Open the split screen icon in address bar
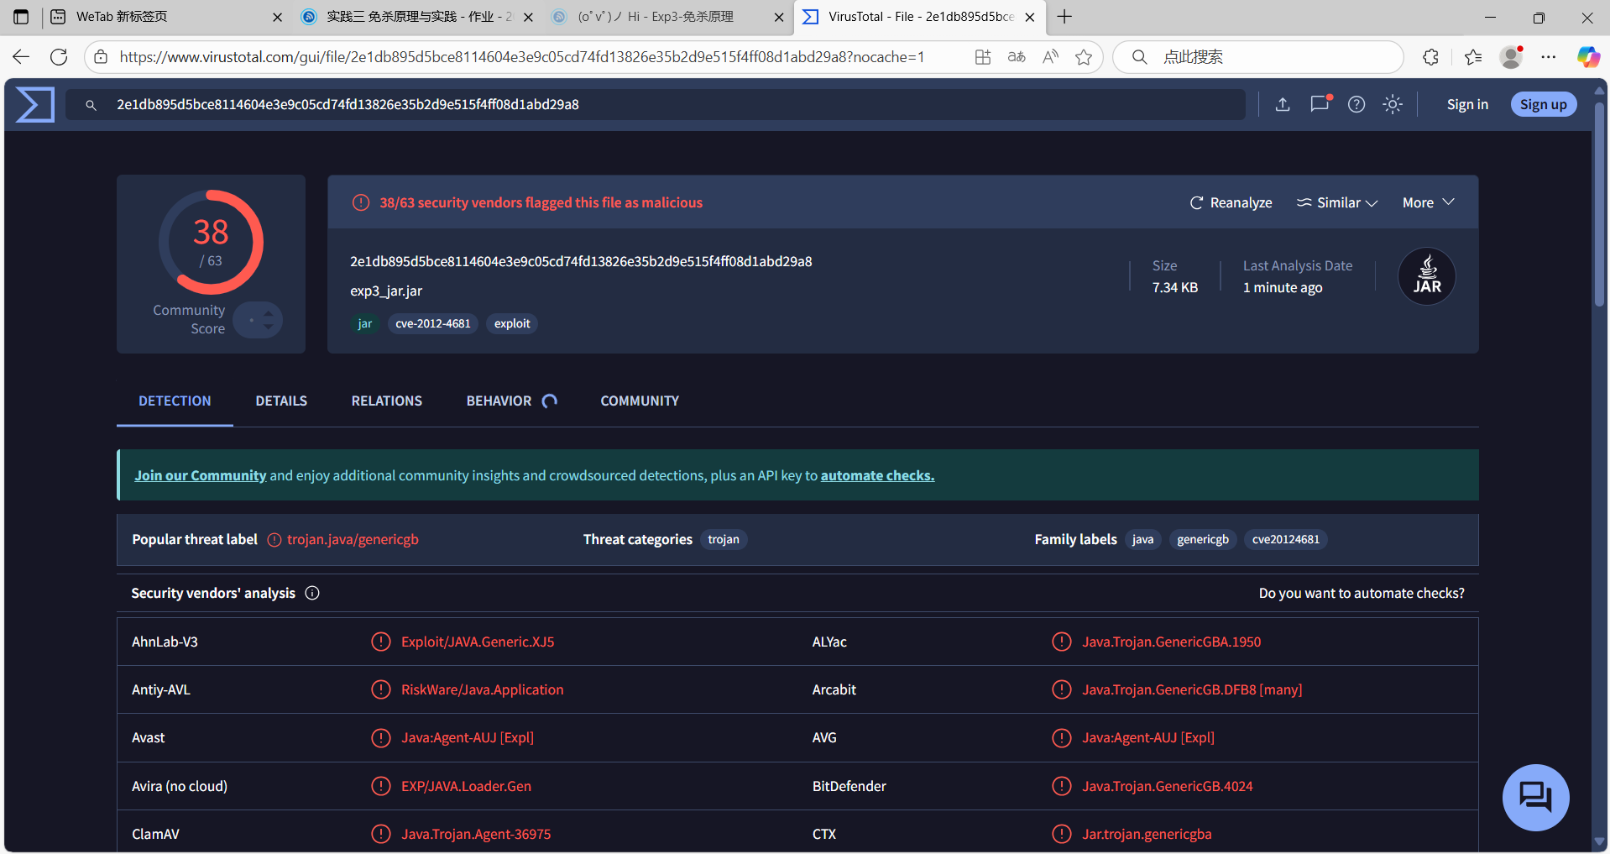The width and height of the screenshot is (1610, 854). [983, 57]
